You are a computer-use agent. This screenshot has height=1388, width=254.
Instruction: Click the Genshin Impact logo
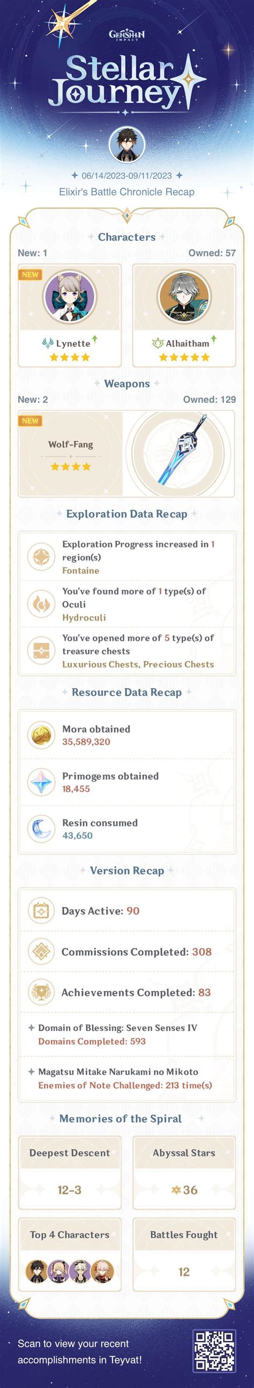pos(126,35)
